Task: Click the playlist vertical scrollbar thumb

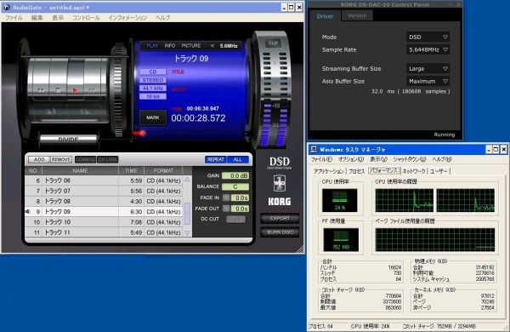Action: pyautogui.click(x=187, y=214)
